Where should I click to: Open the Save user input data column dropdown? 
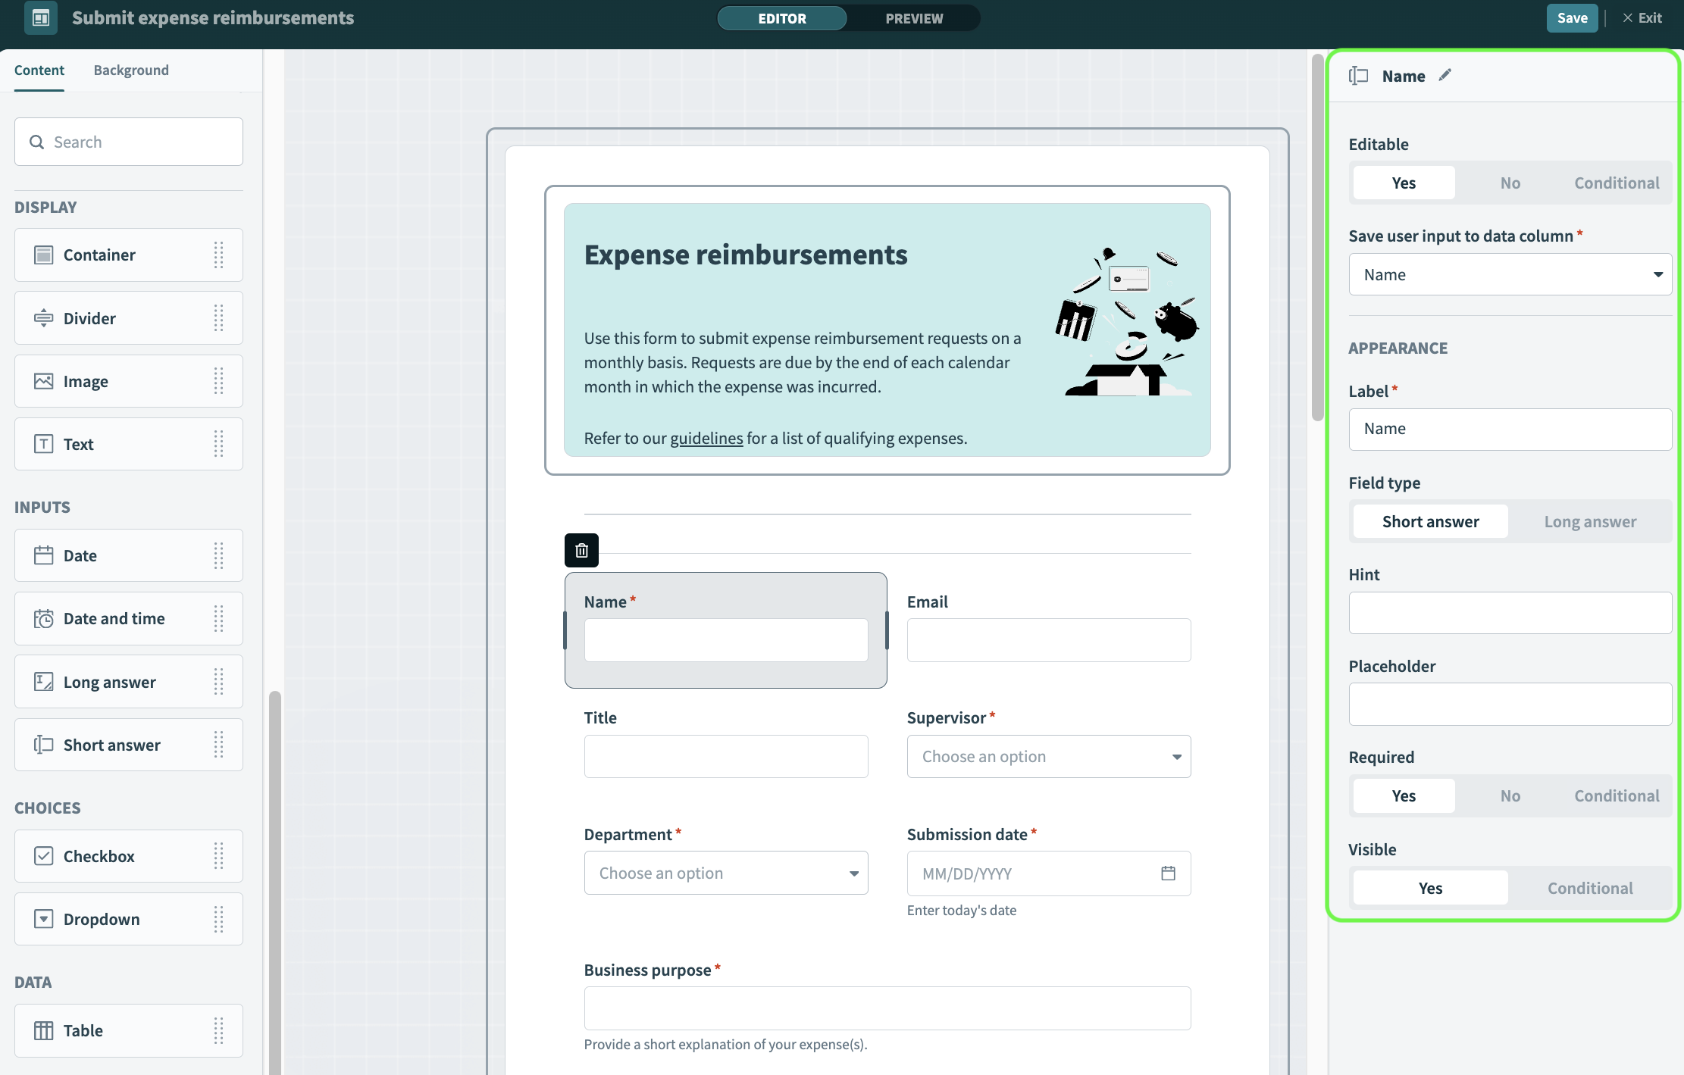pos(1510,274)
